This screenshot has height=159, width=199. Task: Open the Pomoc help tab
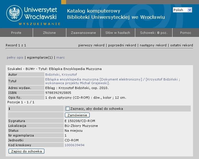[186, 33]
